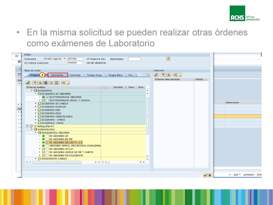
Task: Click the tab list icon right of tab arrows
Action: pos(149,75)
